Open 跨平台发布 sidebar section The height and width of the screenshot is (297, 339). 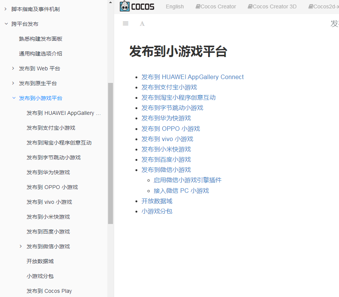pos(25,24)
